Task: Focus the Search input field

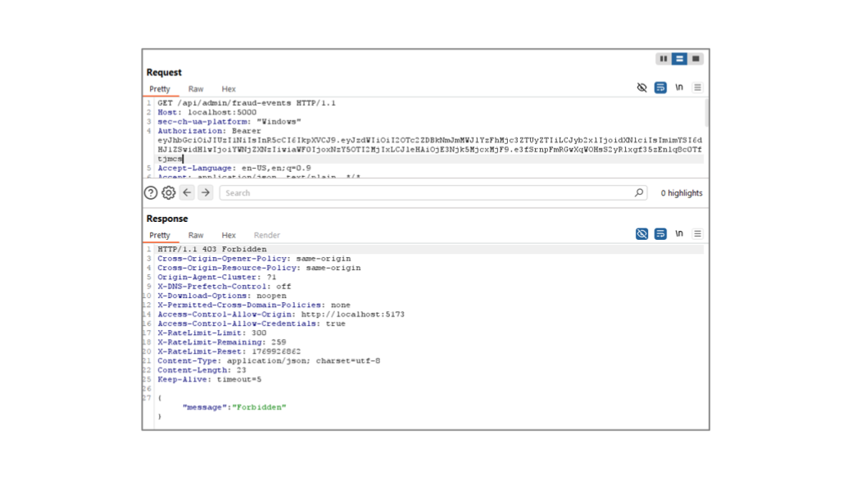Action: click(x=433, y=192)
